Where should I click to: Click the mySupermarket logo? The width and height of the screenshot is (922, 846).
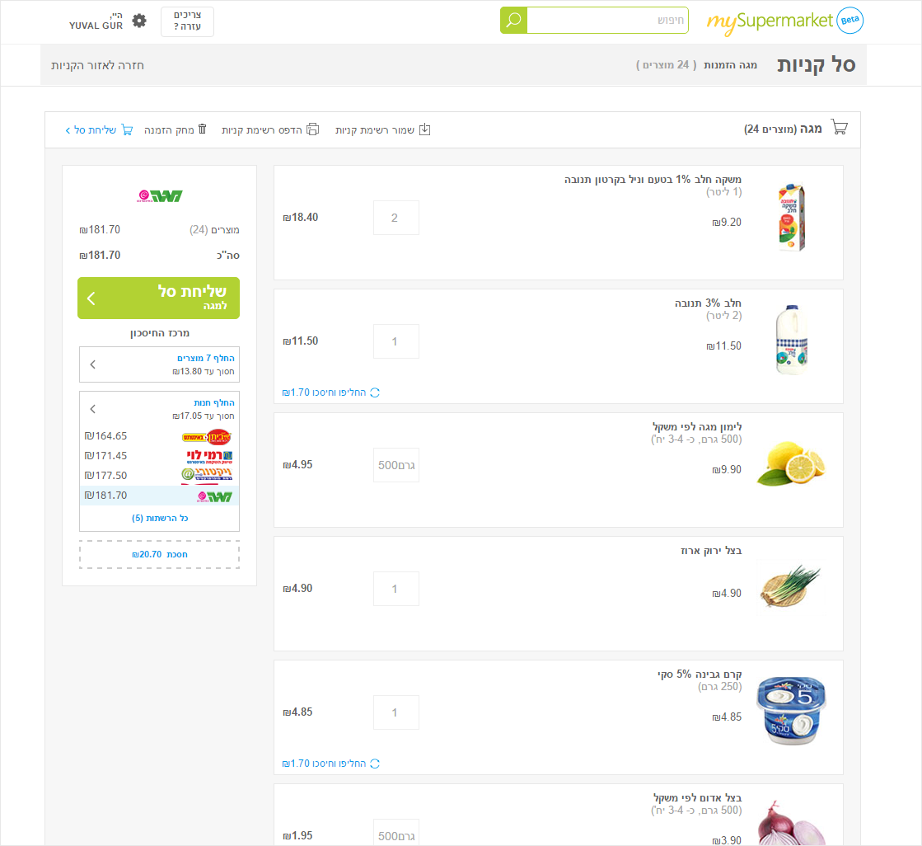(x=770, y=21)
